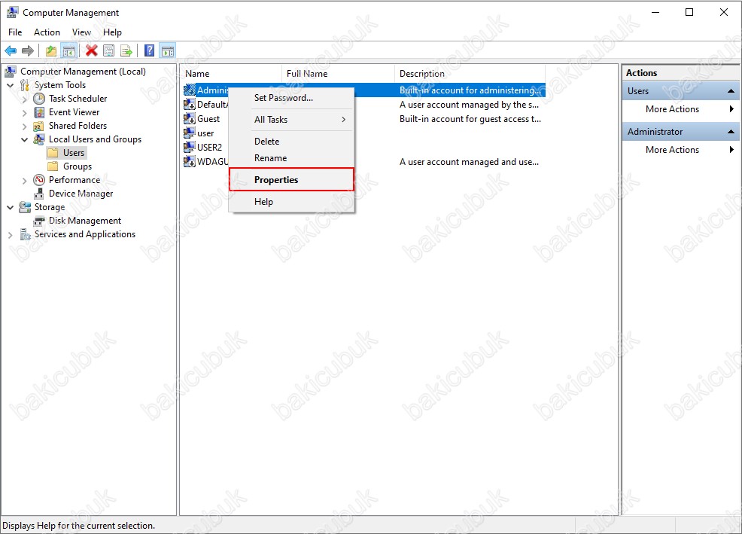
Task: Click the Export List toolbar icon
Action: 126,50
